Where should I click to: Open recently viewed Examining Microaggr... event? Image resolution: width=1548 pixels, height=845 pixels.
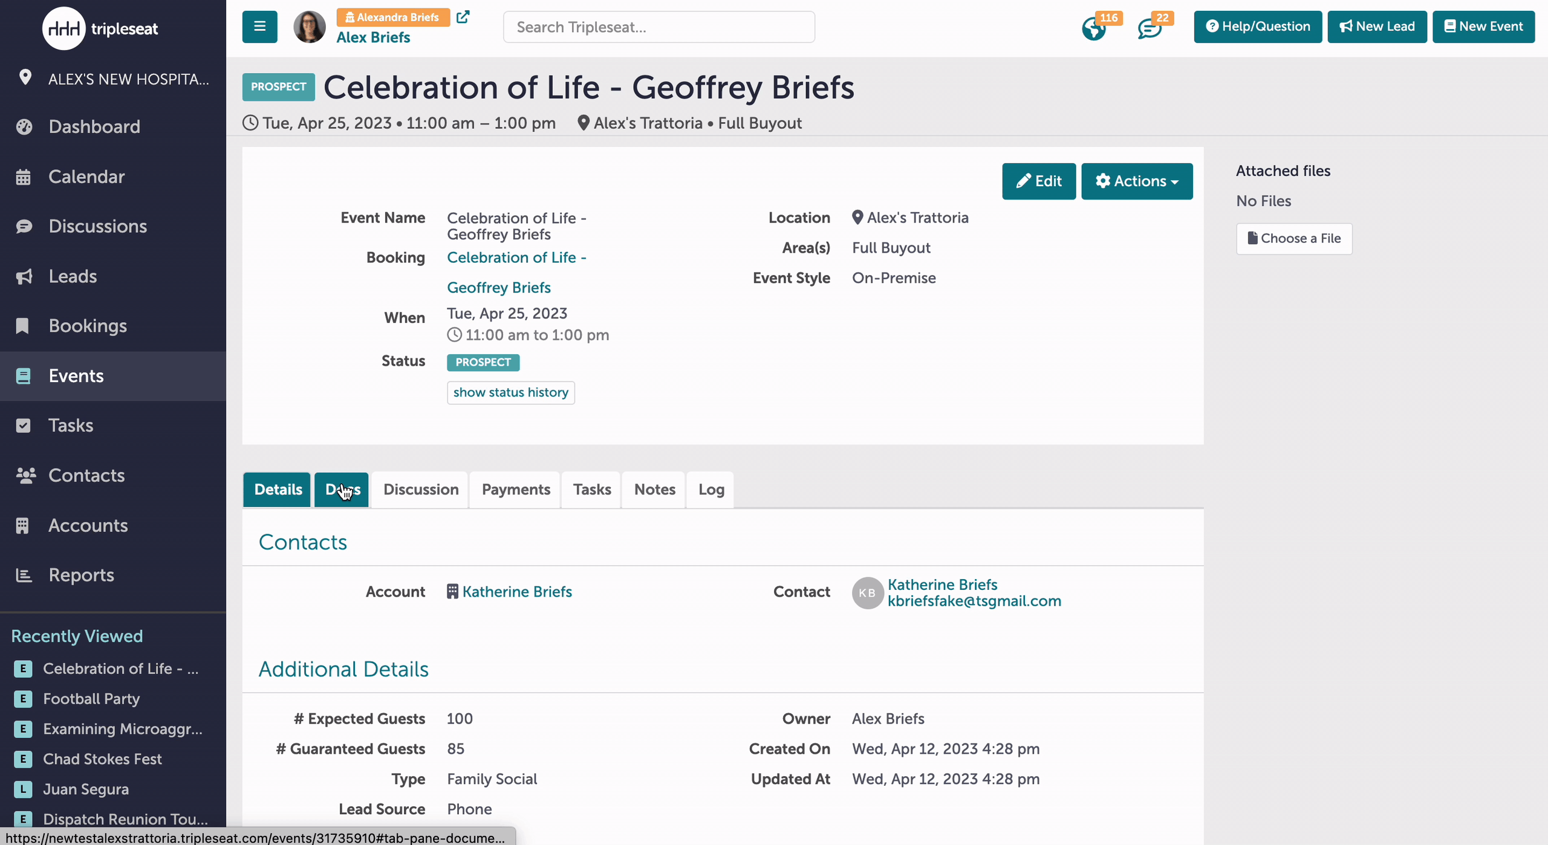click(123, 729)
